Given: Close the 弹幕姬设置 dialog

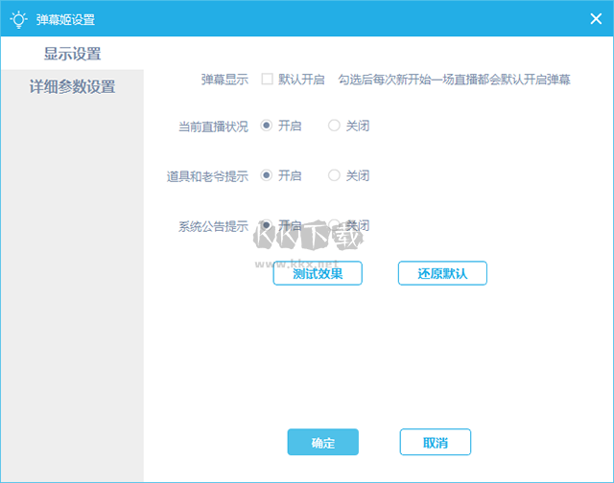Looking at the screenshot, I should pyautogui.click(x=596, y=18).
